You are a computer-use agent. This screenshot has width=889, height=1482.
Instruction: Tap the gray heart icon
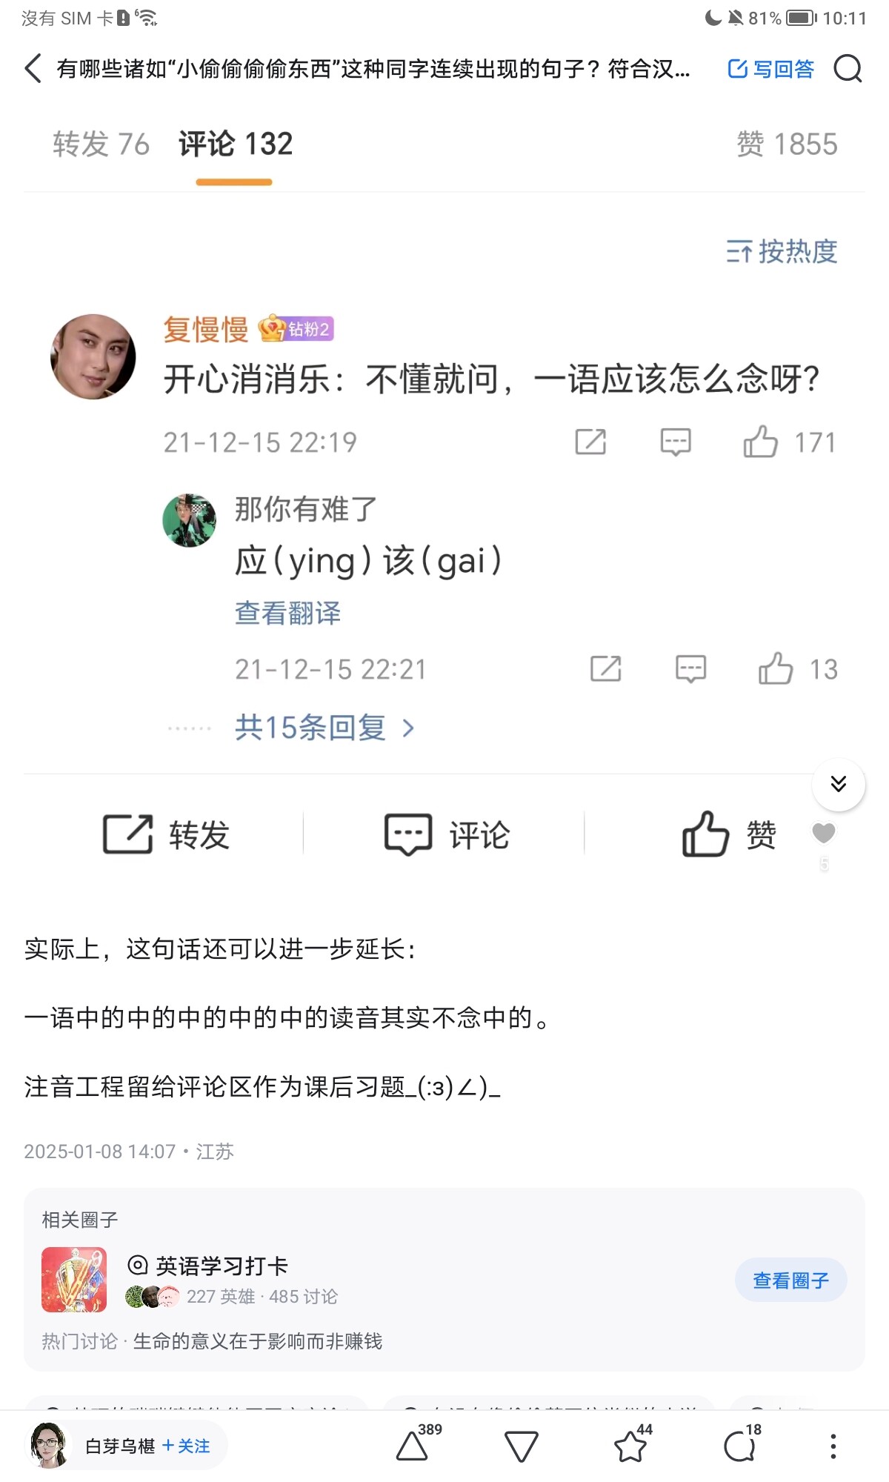pyautogui.click(x=824, y=834)
